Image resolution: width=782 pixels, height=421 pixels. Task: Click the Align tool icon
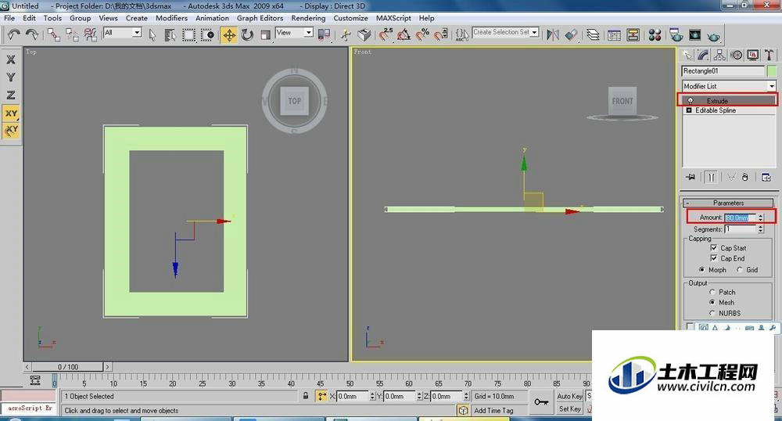pyautogui.click(x=571, y=34)
